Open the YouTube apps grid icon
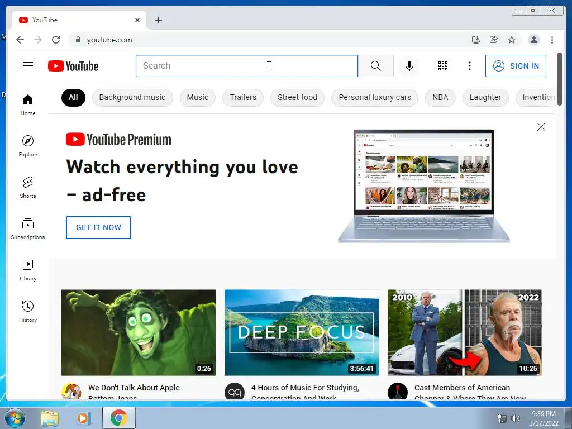This screenshot has height=429, width=572. pyautogui.click(x=442, y=66)
